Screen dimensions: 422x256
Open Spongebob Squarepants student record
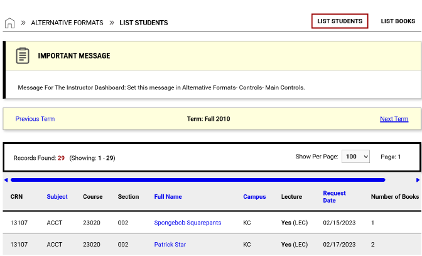tap(188, 223)
